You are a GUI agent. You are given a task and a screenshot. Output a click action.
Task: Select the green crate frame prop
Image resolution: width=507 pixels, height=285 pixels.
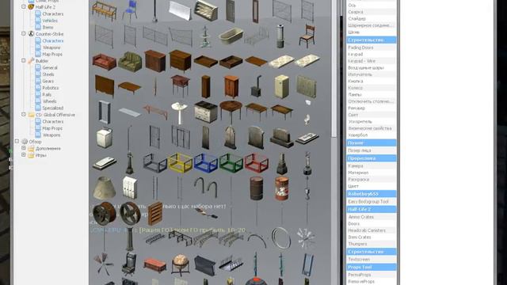pos(231,162)
